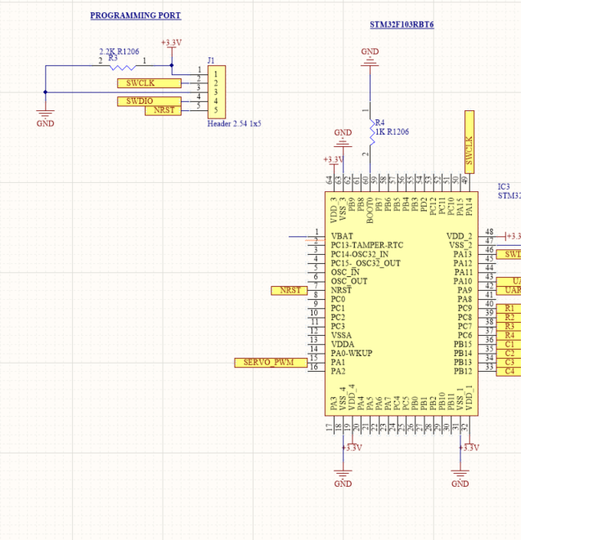Select resistor R4 zigzag symbol
Viewport: 615px width, 540px height.
[372, 132]
